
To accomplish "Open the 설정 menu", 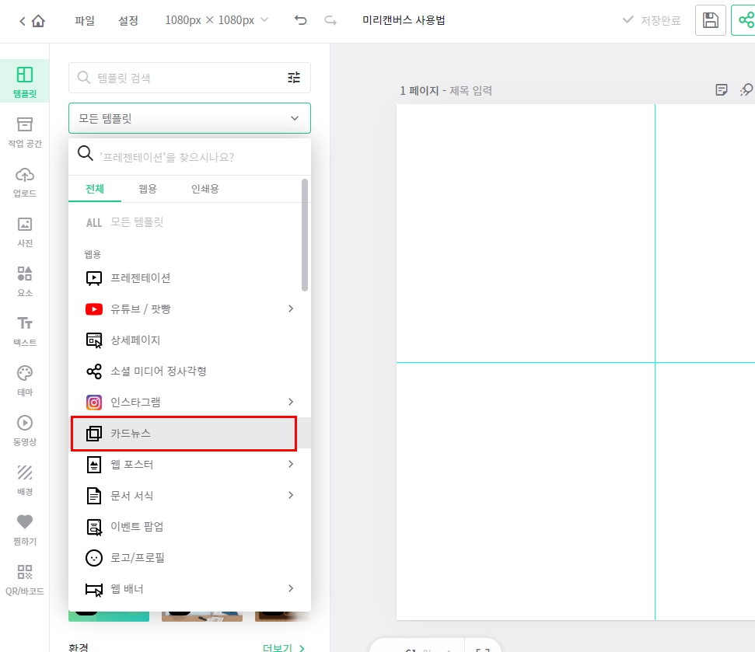I will pos(128,20).
